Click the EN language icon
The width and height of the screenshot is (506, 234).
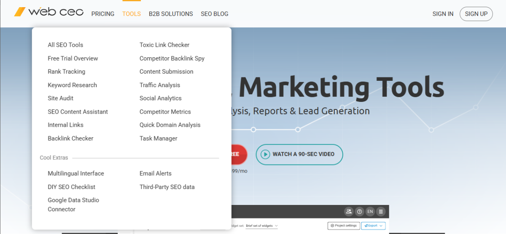pos(370,212)
